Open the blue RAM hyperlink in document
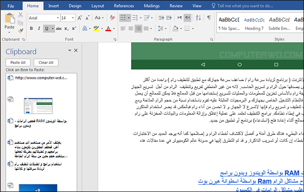The width and height of the screenshot is (304, 192). (x=261, y=173)
